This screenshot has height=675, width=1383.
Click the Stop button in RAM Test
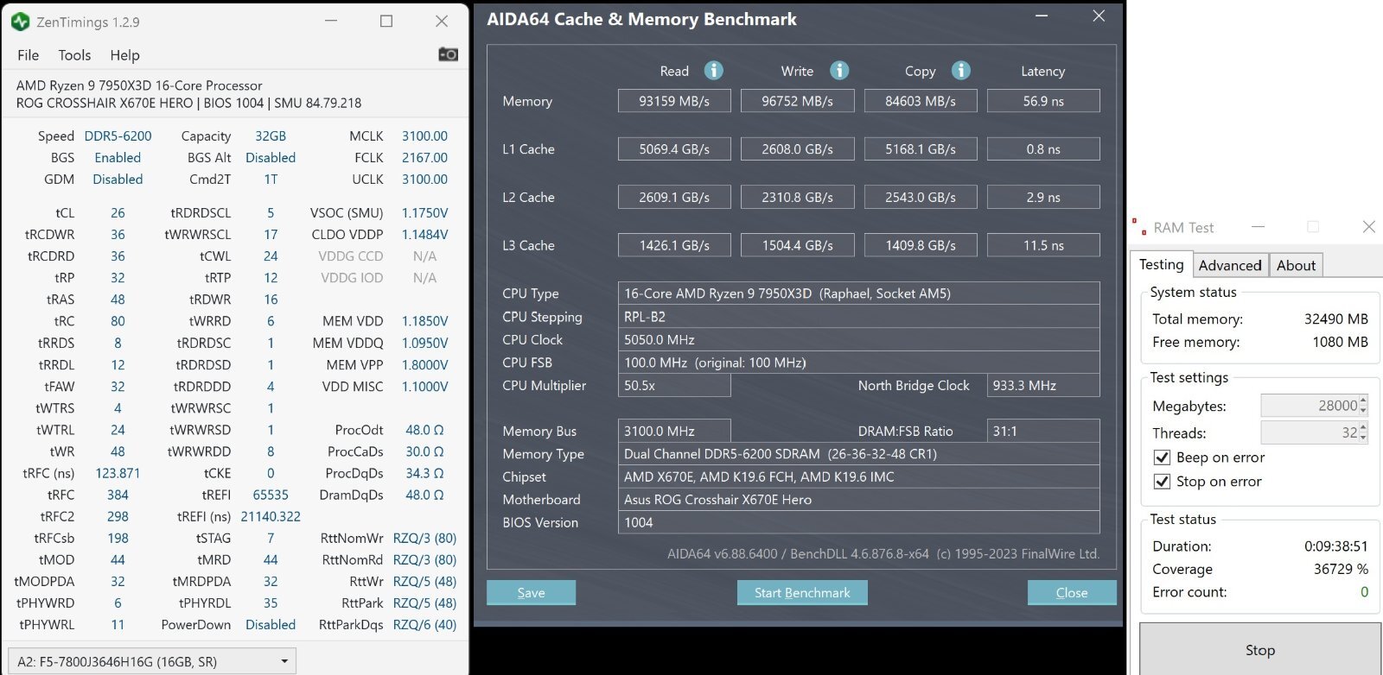(1260, 650)
